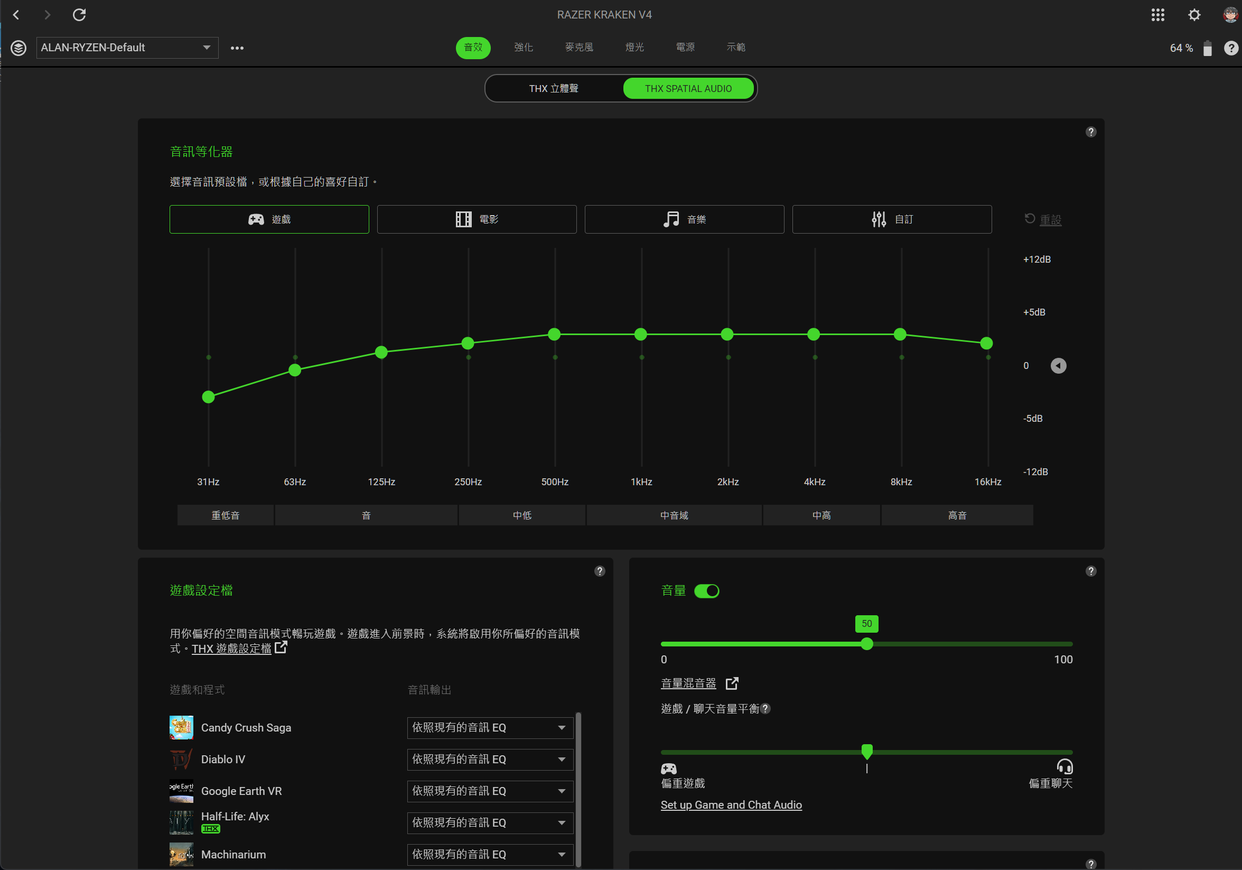This screenshot has height=870, width=1242.
Task: Open help for the game profiles panel
Action: click(600, 571)
